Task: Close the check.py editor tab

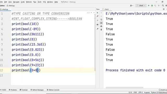Action: click(x=9, y=9)
